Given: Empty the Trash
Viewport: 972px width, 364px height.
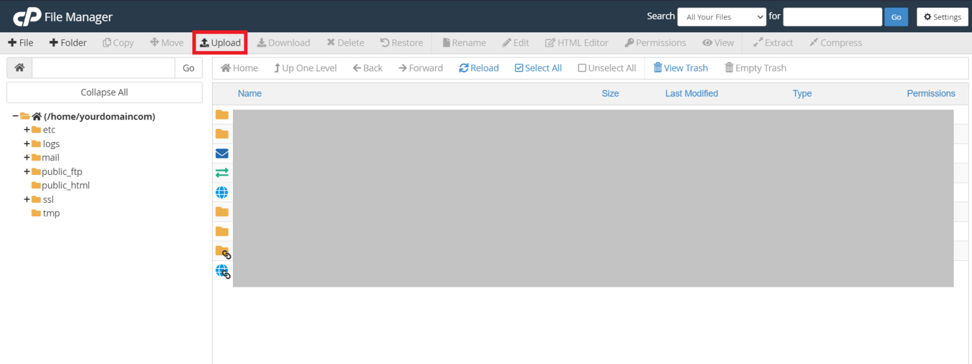Looking at the screenshot, I should point(755,68).
